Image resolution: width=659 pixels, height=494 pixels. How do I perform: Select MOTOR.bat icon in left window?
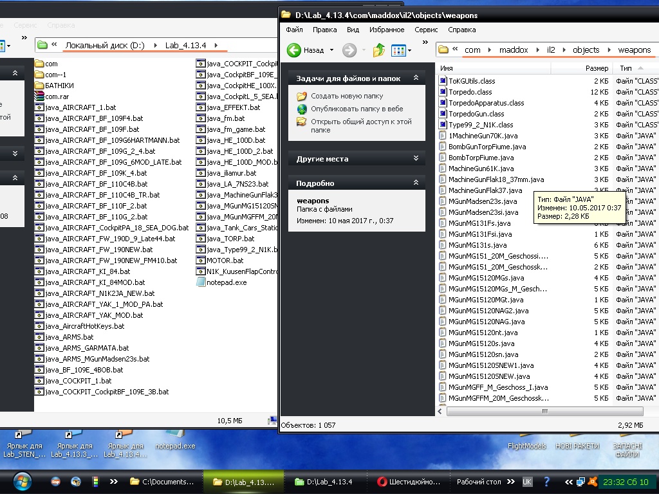201,261
